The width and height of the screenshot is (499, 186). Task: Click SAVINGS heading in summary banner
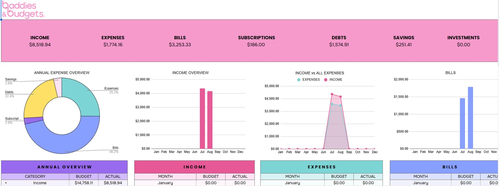point(404,38)
